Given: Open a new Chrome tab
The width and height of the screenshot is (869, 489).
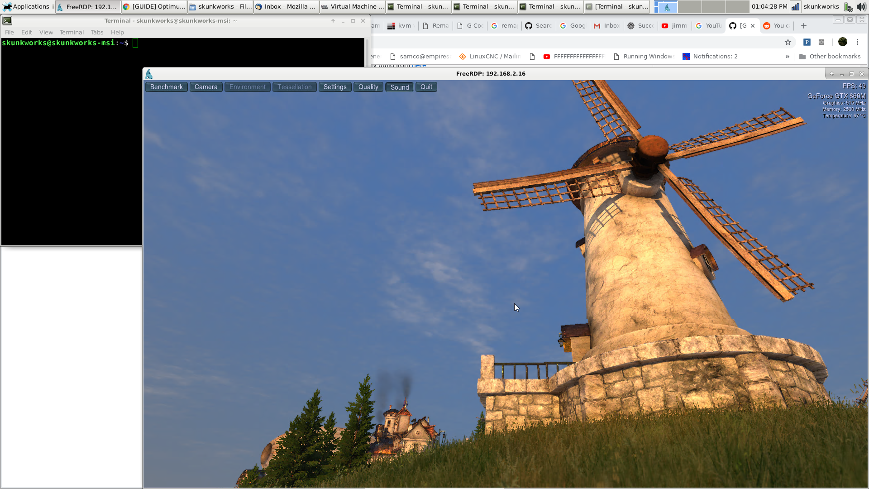Looking at the screenshot, I should (x=804, y=26).
